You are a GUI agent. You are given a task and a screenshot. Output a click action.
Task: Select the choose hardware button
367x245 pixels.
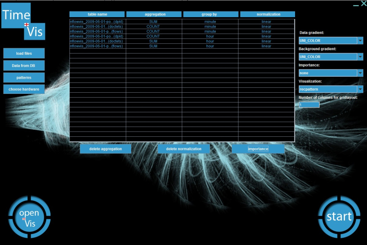pyautogui.click(x=24, y=89)
